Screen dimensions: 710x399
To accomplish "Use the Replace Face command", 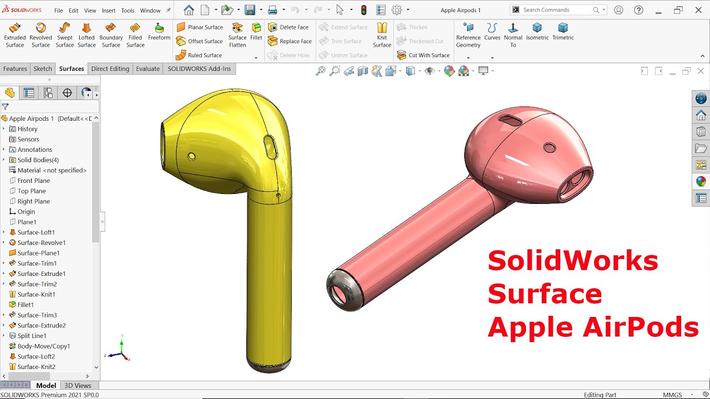I will [290, 41].
